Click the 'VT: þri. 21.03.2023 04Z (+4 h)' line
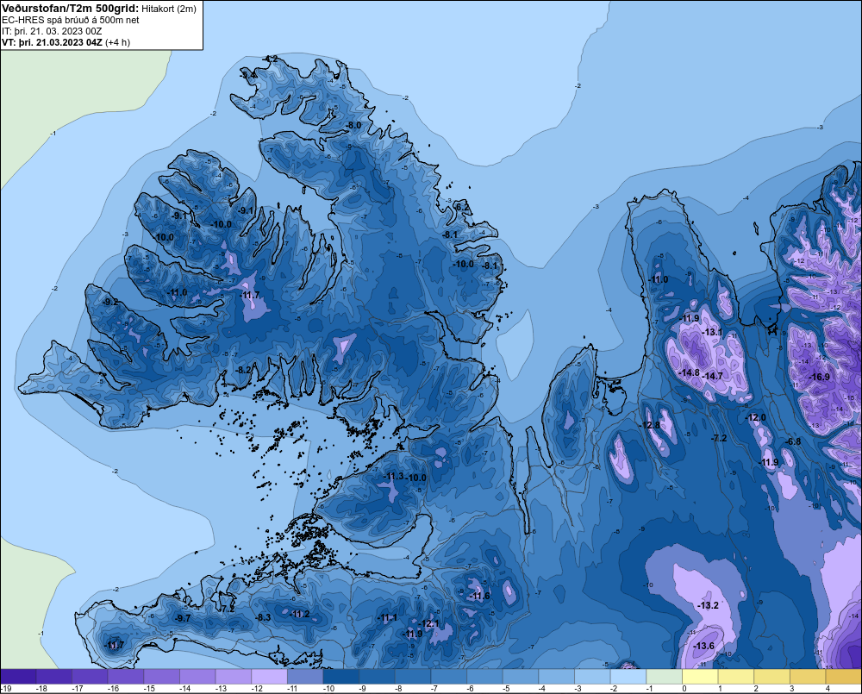The height and width of the screenshot is (694, 862). click(66, 42)
